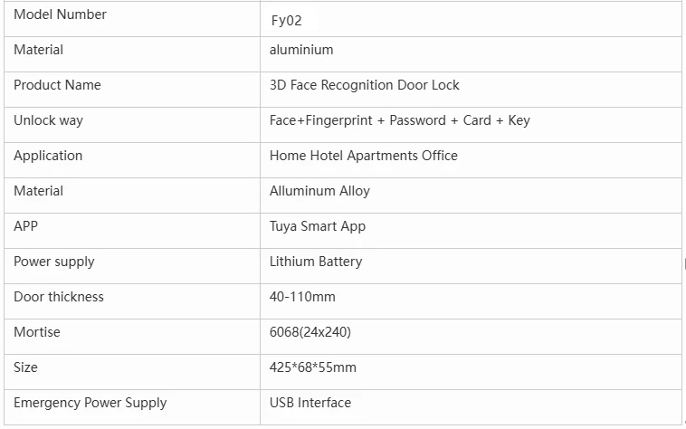Image resolution: width=686 pixels, height=429 pixels.
Task: Select the Lithium Battery value
Action: click(x=315, y=262)
